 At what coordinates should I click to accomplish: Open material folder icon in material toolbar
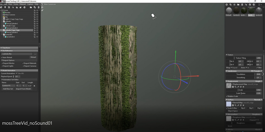tap(238, 4)
